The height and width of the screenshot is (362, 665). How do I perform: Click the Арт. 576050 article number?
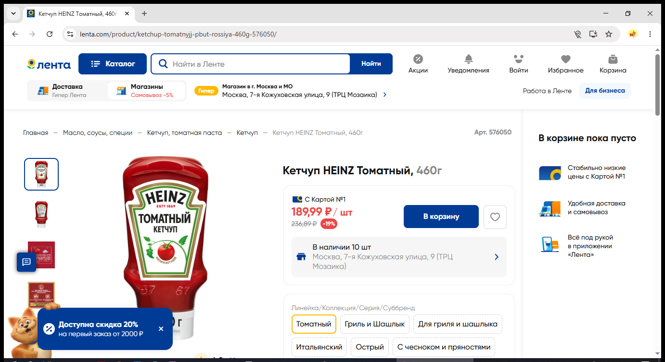coord(493,133)
